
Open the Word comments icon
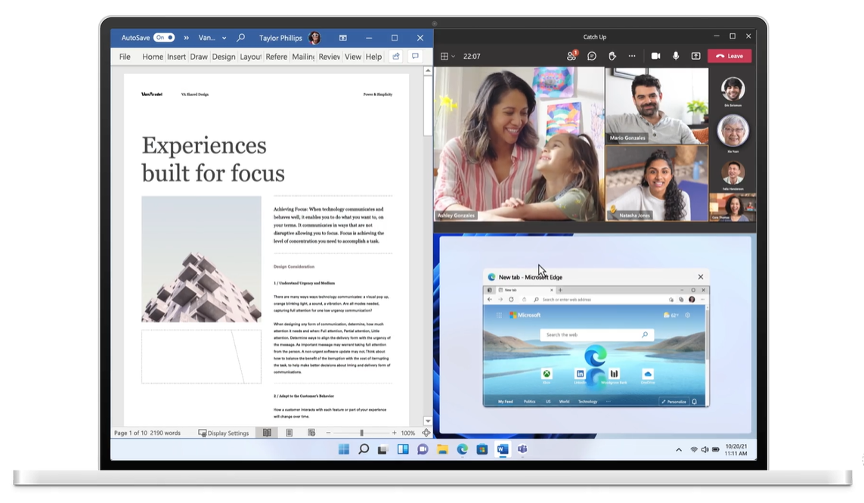pos(416,56)
